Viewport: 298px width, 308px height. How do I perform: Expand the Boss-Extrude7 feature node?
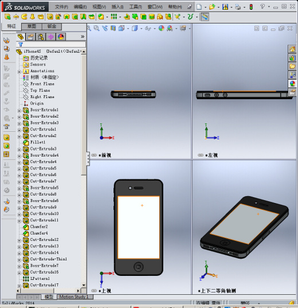[x=19, y=267]
